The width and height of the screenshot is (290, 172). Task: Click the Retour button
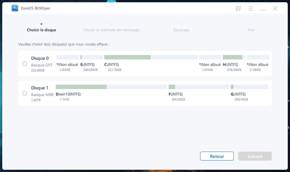point(217,156)
